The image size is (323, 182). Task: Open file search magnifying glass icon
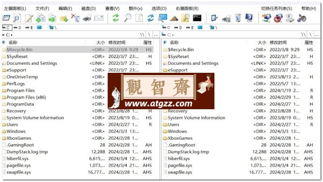tap(128, 18)
